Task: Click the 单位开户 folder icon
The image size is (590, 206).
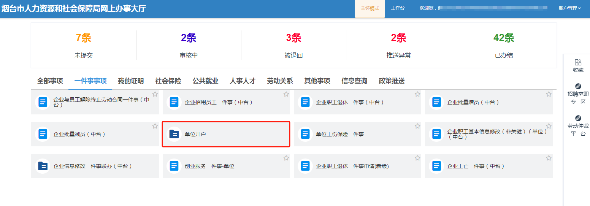Action: click(174, 134)
